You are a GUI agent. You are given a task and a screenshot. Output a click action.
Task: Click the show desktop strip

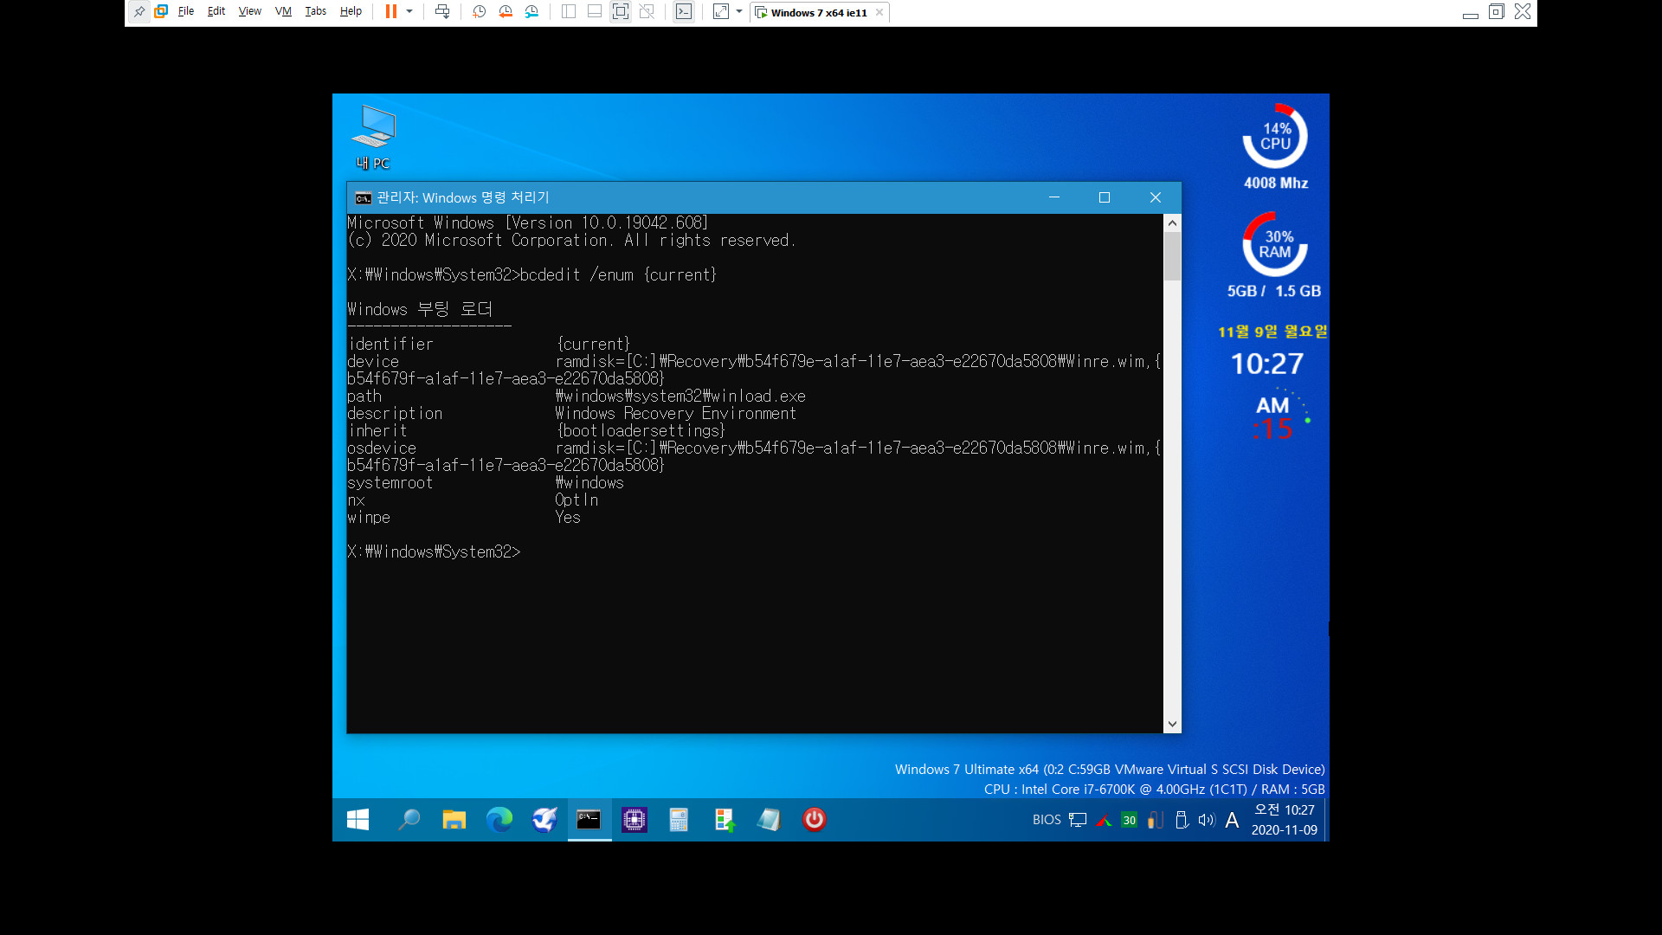(x=1326, y=820)
